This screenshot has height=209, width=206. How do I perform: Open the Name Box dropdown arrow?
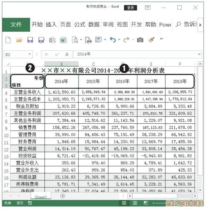click(30, 54)
